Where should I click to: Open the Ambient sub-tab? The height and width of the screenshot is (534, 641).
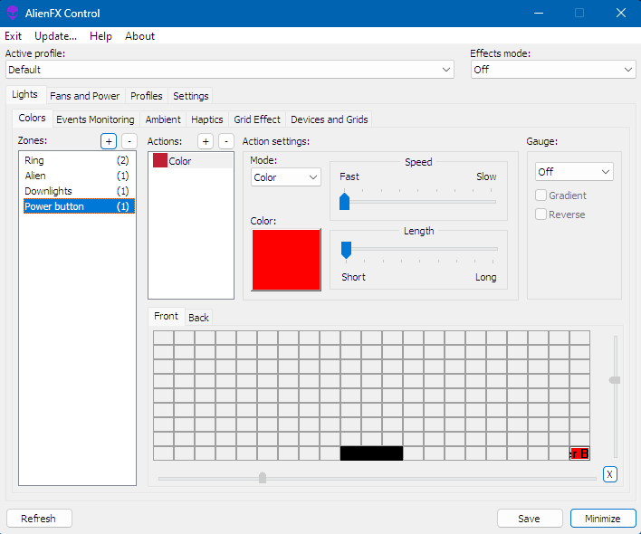(x=163, y=119)
